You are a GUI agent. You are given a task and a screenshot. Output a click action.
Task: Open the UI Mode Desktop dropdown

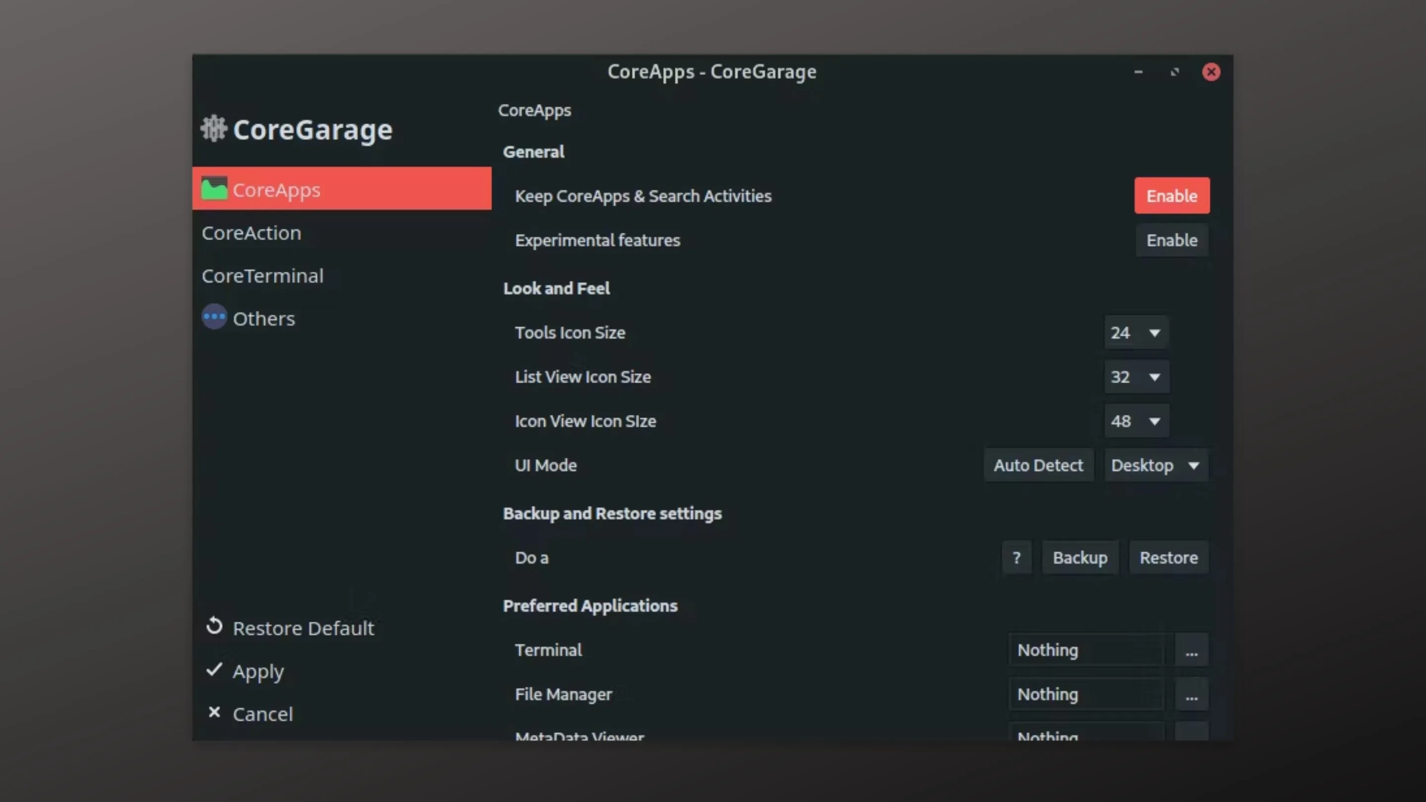[x=1156, y=465]
